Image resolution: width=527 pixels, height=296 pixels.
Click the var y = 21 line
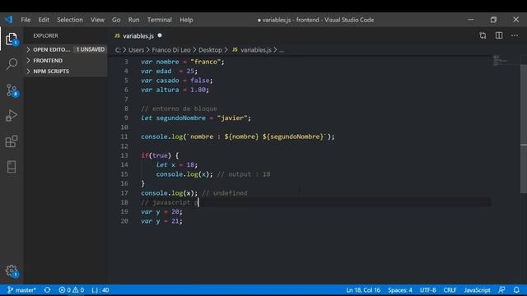pos(161,221)
